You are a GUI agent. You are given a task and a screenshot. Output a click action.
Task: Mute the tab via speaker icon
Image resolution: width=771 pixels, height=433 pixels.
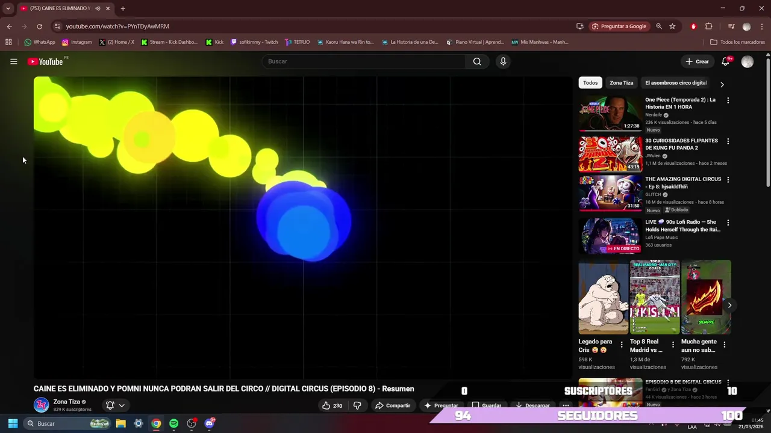(x=98, y=8)
